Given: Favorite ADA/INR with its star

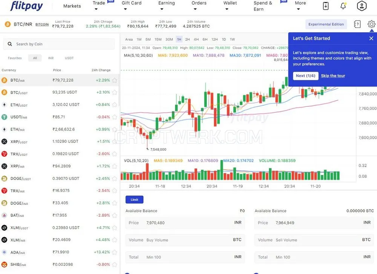Looking at the screenshot, I should [x=115, y=252].
